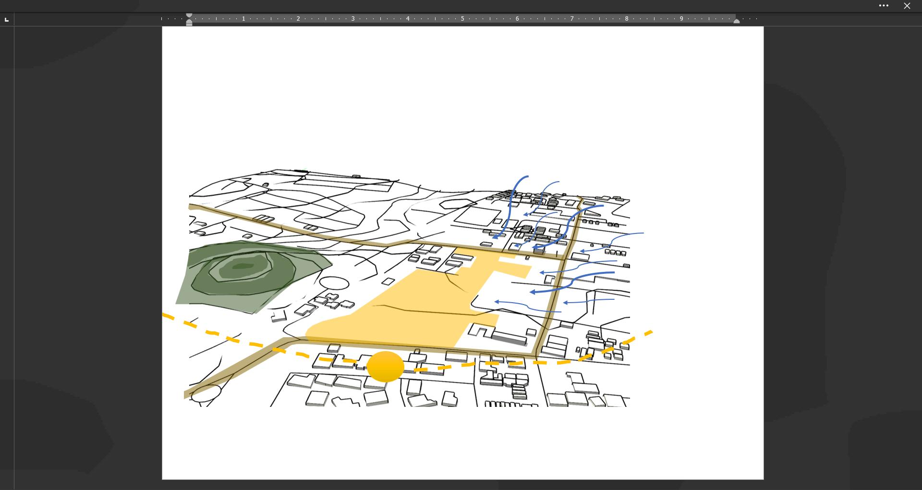Click the tab stop selector at ruler's left
Screen dimensions: 922x490
point(7,20)
